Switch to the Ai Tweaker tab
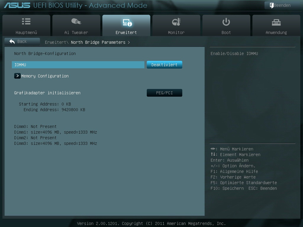This screenshot has width=303, height=227. pos(76,25)
